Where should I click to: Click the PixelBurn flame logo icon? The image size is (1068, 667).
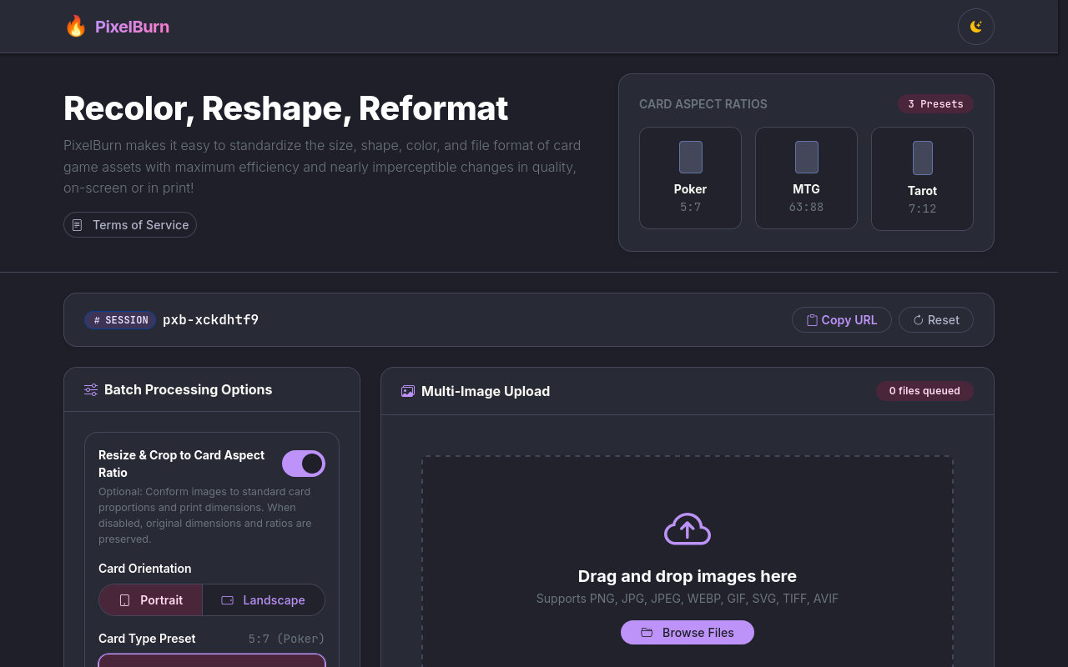76,27
